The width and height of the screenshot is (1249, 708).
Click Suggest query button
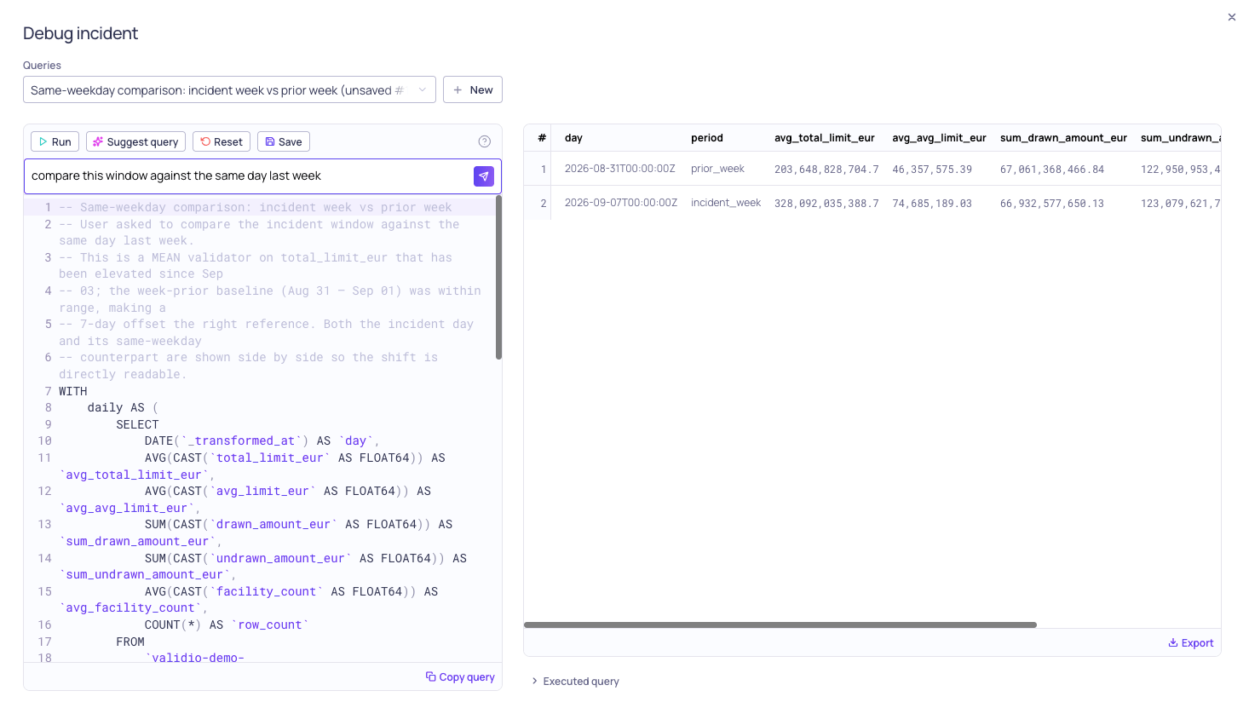click(135, 141)
